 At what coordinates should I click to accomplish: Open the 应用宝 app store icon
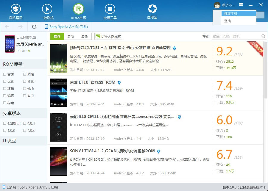point(152,9)
